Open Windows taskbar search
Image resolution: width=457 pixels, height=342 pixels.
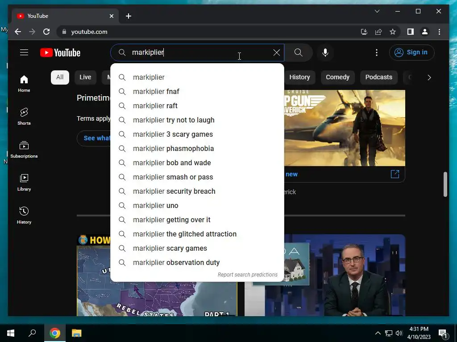click(x=32, y=333)
